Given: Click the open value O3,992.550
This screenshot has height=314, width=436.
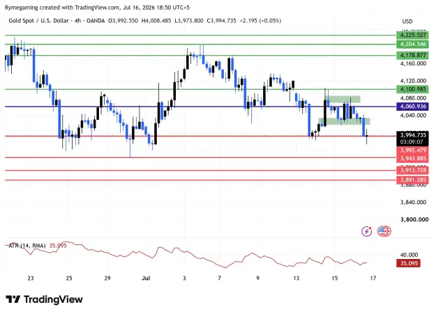Looking at the screenshot, I should point(123,21).
